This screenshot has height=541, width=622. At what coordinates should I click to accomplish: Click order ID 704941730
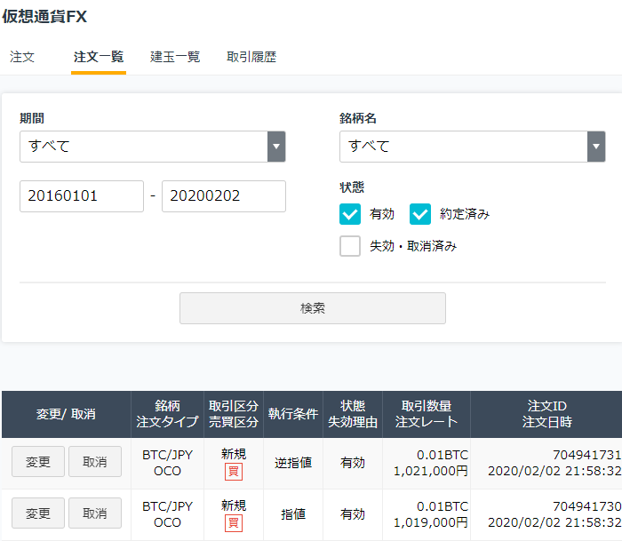(x=586, y=506)
